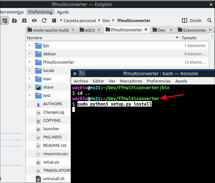Toggle hidden files with the eye icon
215x183 pixels.
(x=34, y=20)
